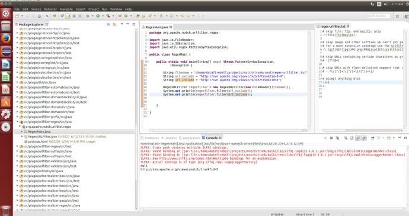The width and height of the screenshot is (409, 216).
Task: Fold the import block at line 3
Action: coord(148,40)
